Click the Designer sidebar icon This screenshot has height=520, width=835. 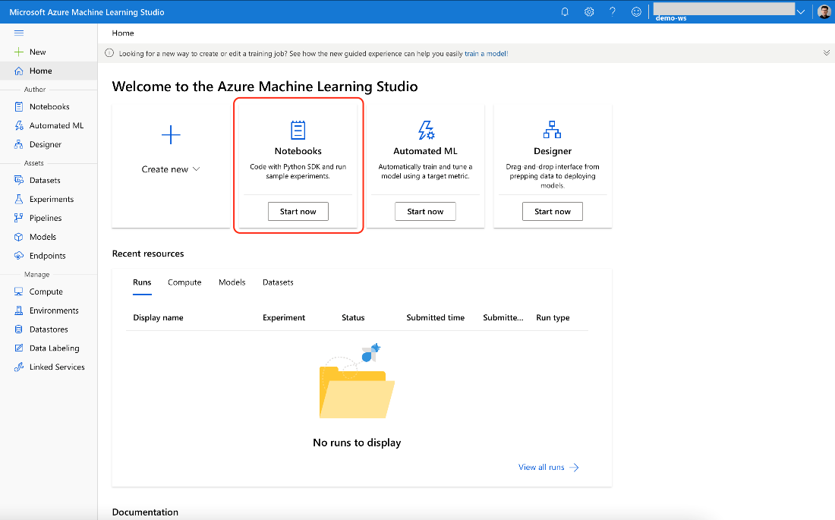click(19, 144)
